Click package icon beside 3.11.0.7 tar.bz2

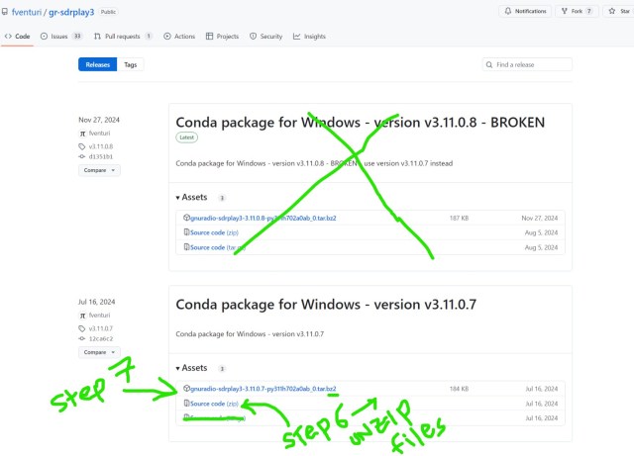tap(186, 389)
